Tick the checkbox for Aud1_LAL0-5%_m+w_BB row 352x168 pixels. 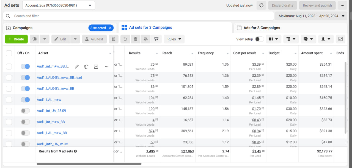tap(9, 89)
